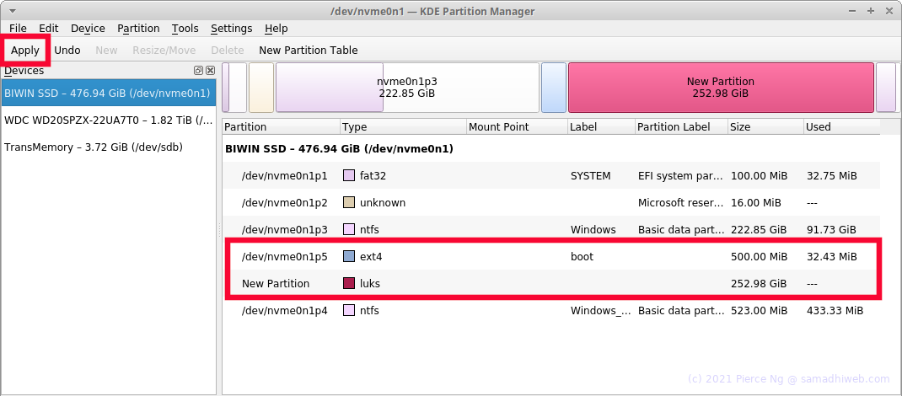
Task: Select /dev/nvme0n1p4 partition row
Action: click(551, 310)
